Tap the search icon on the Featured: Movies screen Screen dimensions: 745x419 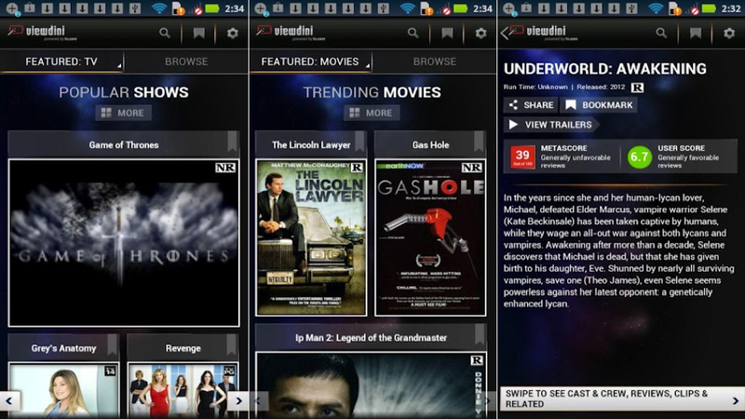coord(413,33)
